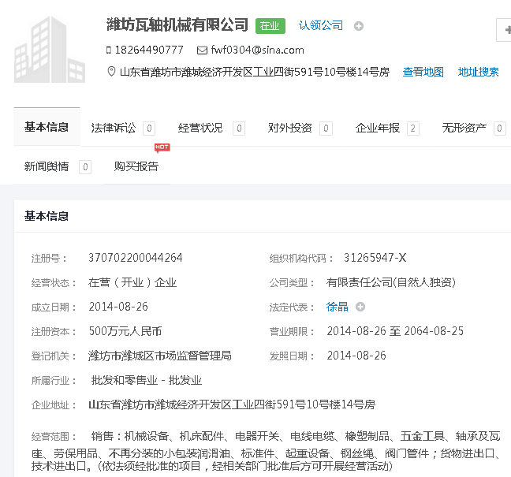This screenshot has height=477, width=511.
Task: Select the 基本信息 tab
Action: [x=47, y=127]
